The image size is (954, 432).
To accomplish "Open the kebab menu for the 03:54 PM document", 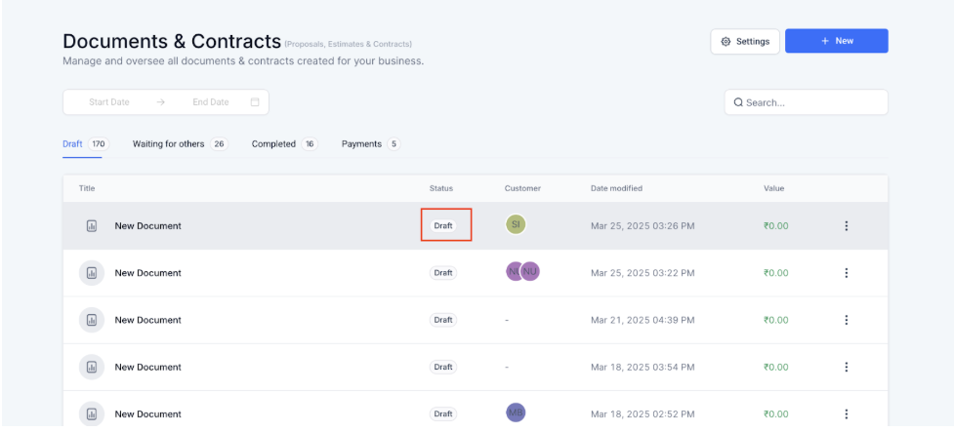I will (x=846, y=367).
